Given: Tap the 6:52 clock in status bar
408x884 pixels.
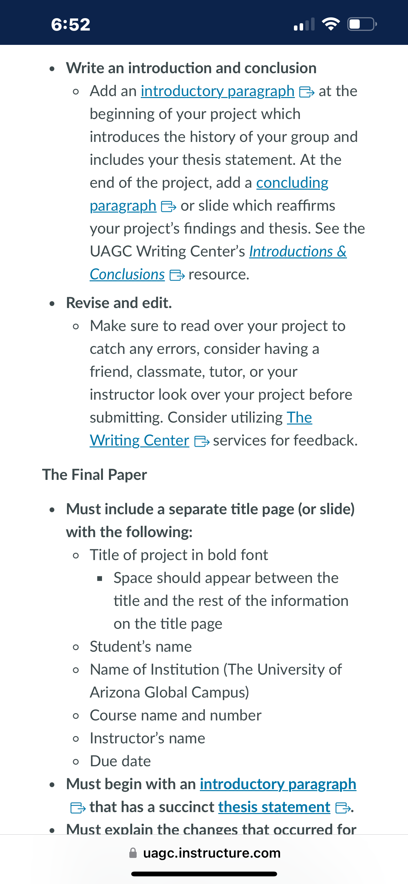Looking at the screenshot, I should 71,25.
